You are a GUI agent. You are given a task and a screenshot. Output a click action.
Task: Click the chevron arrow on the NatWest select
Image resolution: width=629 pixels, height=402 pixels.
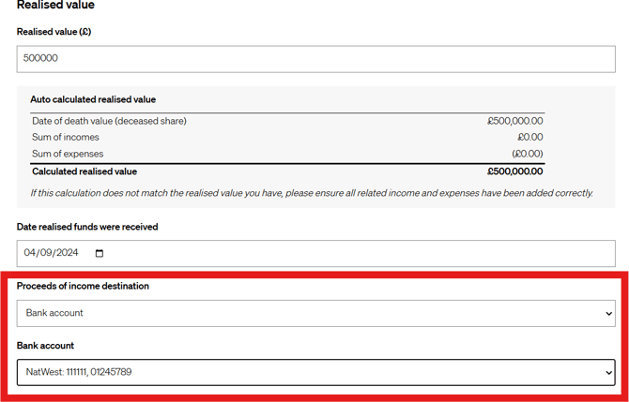pos(608,373)
